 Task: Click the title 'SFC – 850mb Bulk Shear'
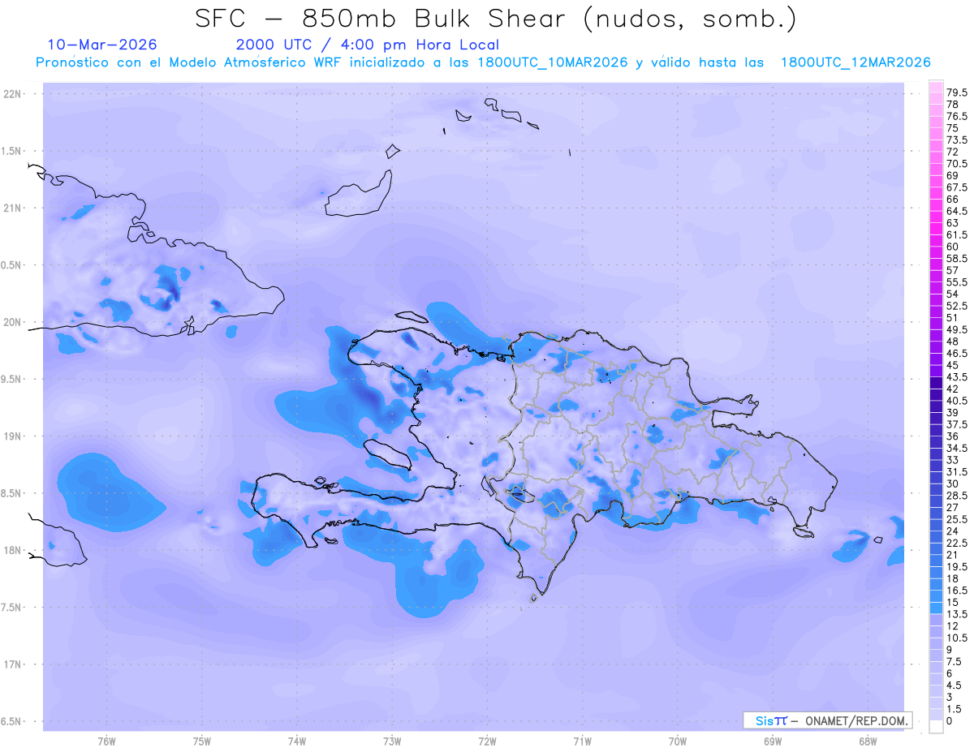[386, 19]
